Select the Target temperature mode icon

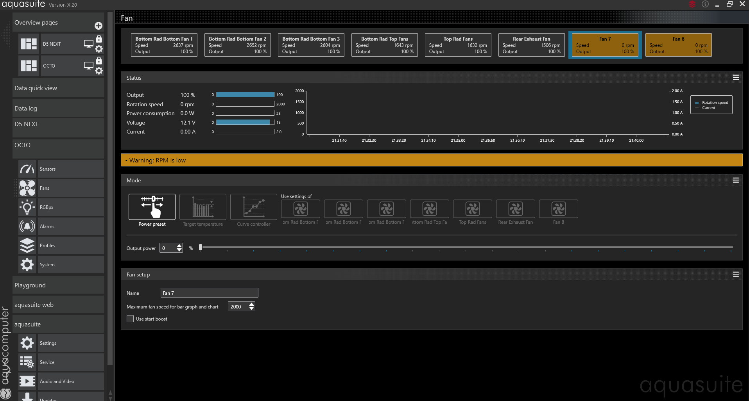click(x=202, y=207)
